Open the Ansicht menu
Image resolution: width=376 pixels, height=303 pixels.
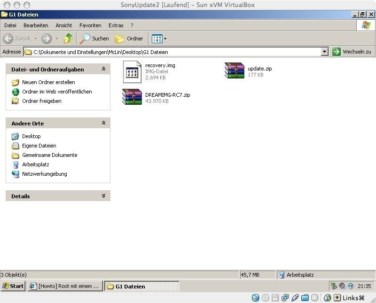click(64, 25)
